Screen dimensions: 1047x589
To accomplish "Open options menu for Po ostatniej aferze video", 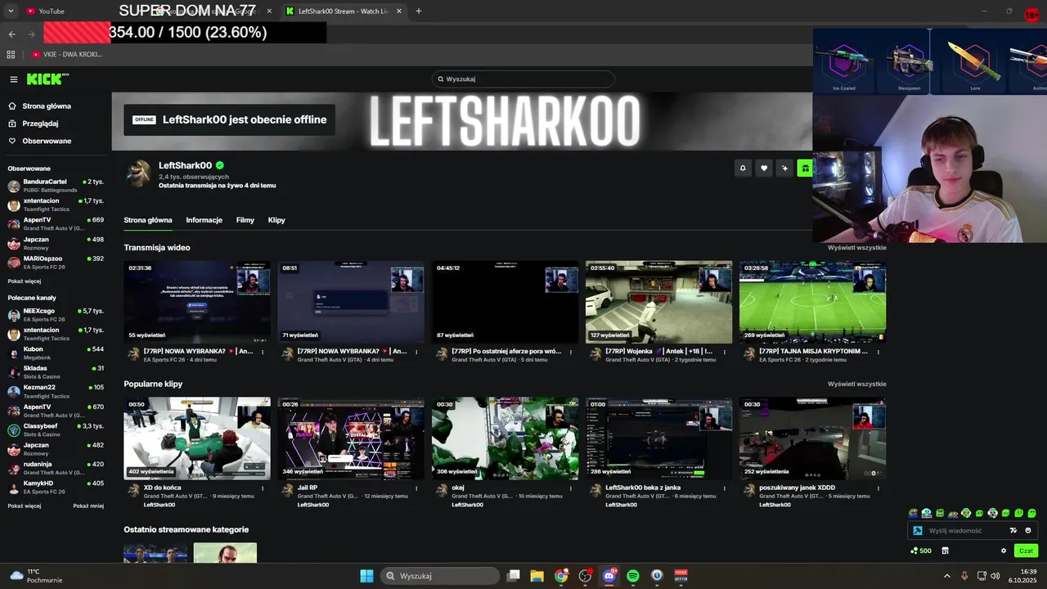I will coord(571,353).
